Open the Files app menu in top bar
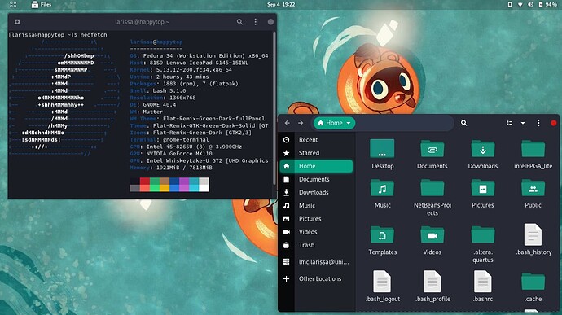Viewport: 562px width, 315px height. coord(42,5)
